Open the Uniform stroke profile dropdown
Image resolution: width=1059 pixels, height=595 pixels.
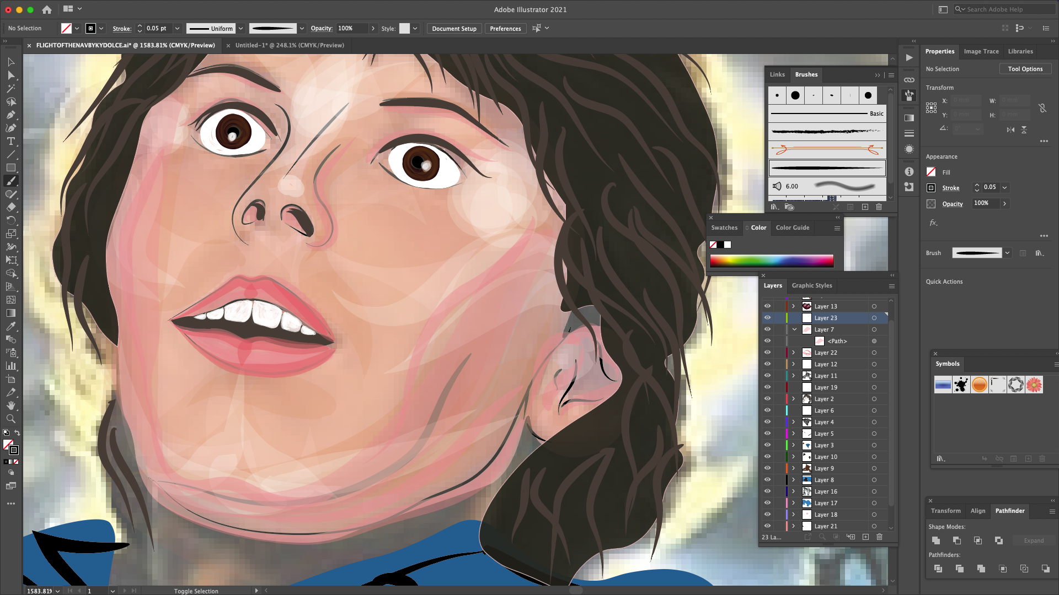[x=240, y=29]
